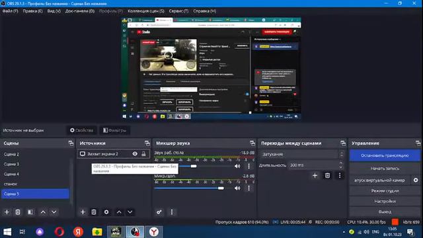Open virtual camera settings gear icon
Viewport: 423px width, 238px height.
click(416, 180)
